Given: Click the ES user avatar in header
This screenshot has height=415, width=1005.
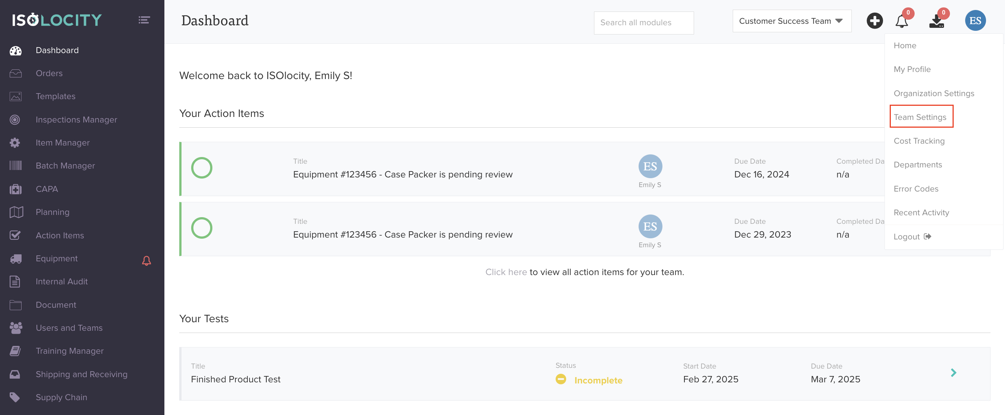Looking at the screenshot, I should pos(975,21).
